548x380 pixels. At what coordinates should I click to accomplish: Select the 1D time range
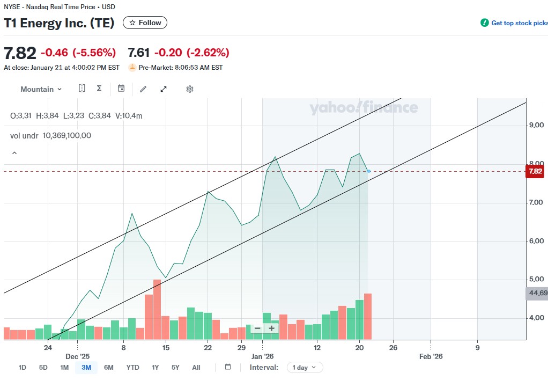[23, 368]
